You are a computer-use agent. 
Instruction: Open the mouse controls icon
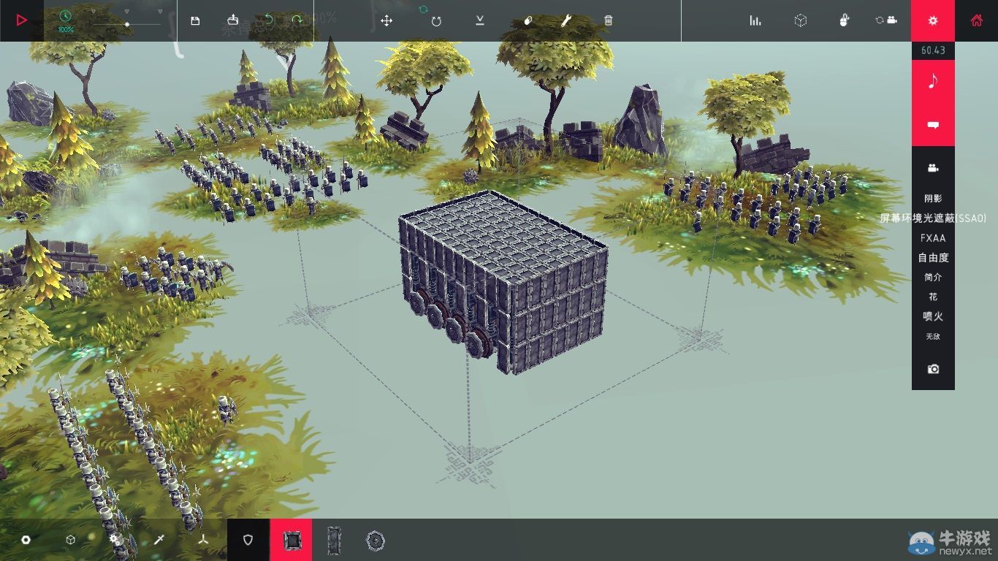click(x=844, y=20)
